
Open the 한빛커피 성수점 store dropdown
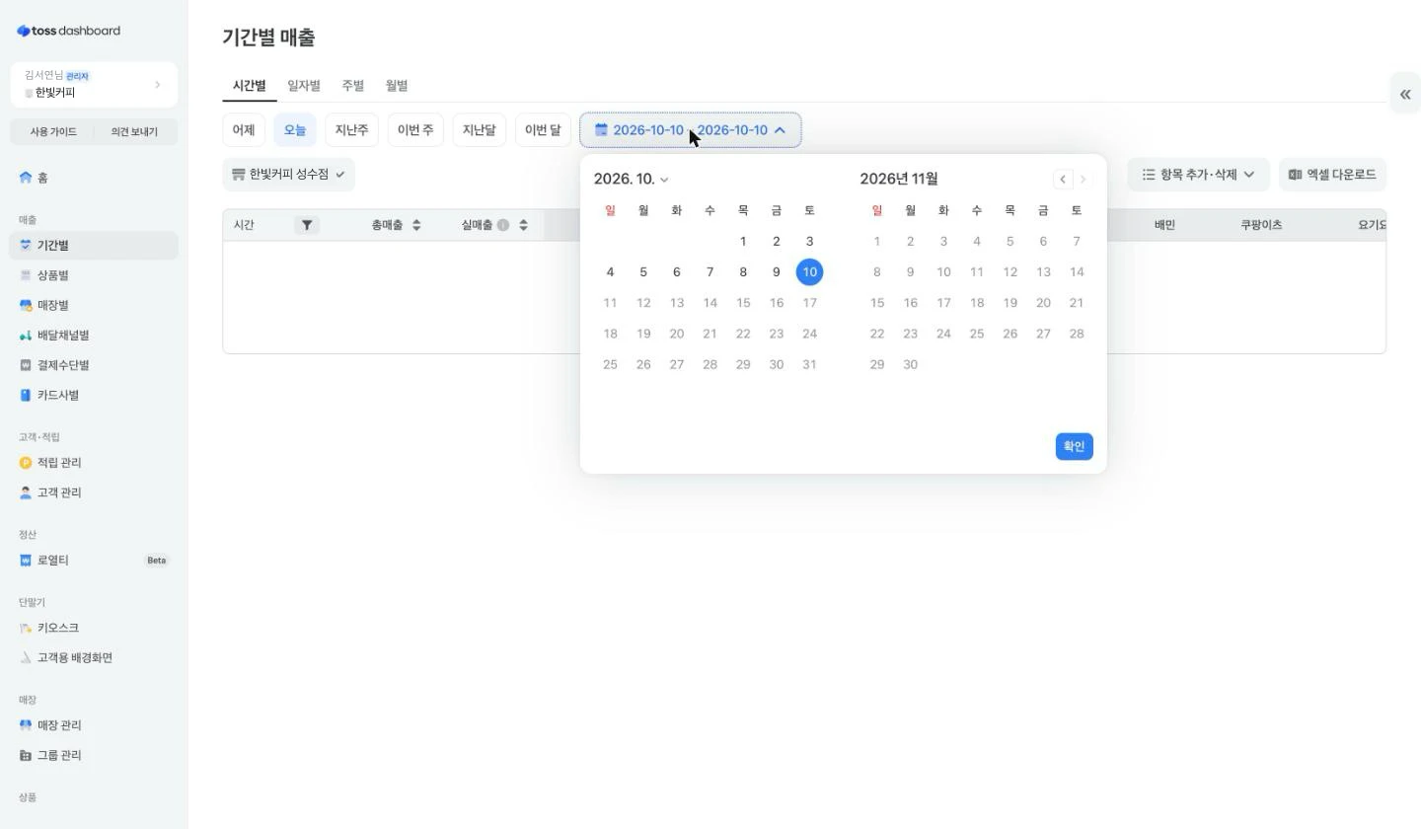(x=288, y=175)
